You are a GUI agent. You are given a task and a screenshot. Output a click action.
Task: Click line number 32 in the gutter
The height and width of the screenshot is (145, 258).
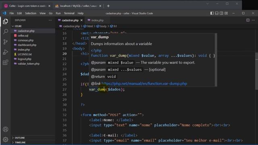(64, 115)
